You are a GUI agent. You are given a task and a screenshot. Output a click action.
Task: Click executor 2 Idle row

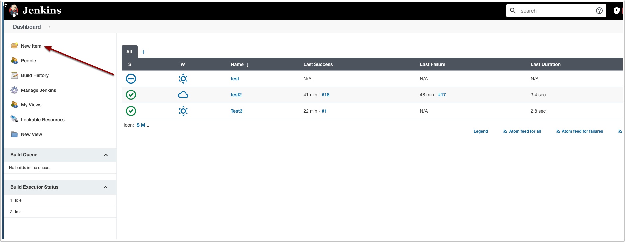[60, 212]
